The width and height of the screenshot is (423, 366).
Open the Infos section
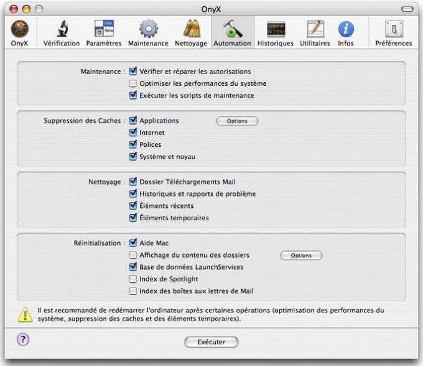[x=346, y=34]
